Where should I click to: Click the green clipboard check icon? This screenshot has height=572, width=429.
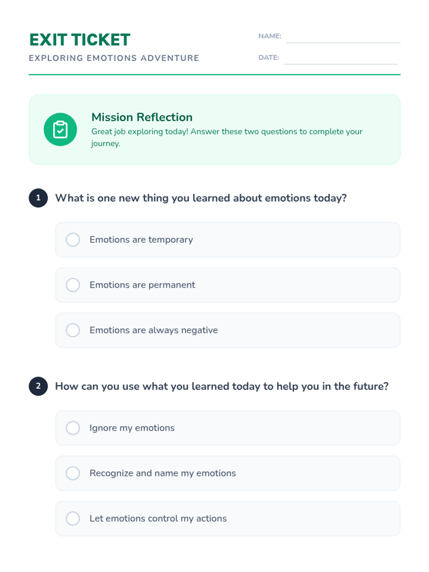tap(60, 129)
